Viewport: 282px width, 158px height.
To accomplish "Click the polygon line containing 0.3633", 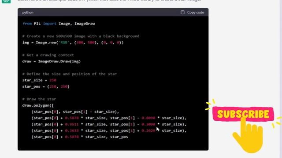I will (x=109, y=131).
